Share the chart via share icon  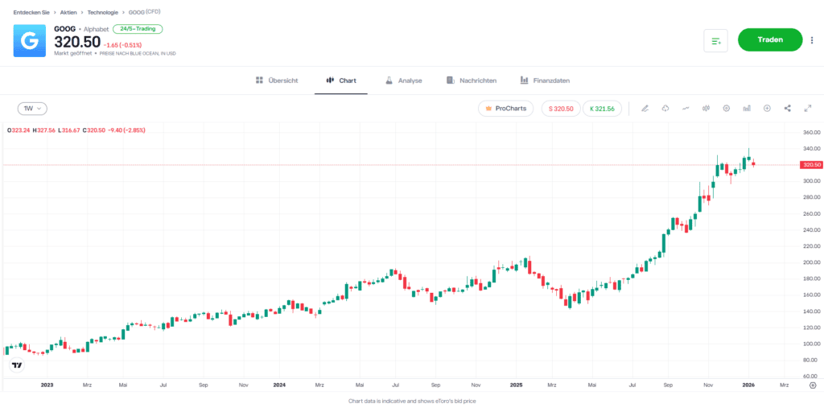coord(787,109)
